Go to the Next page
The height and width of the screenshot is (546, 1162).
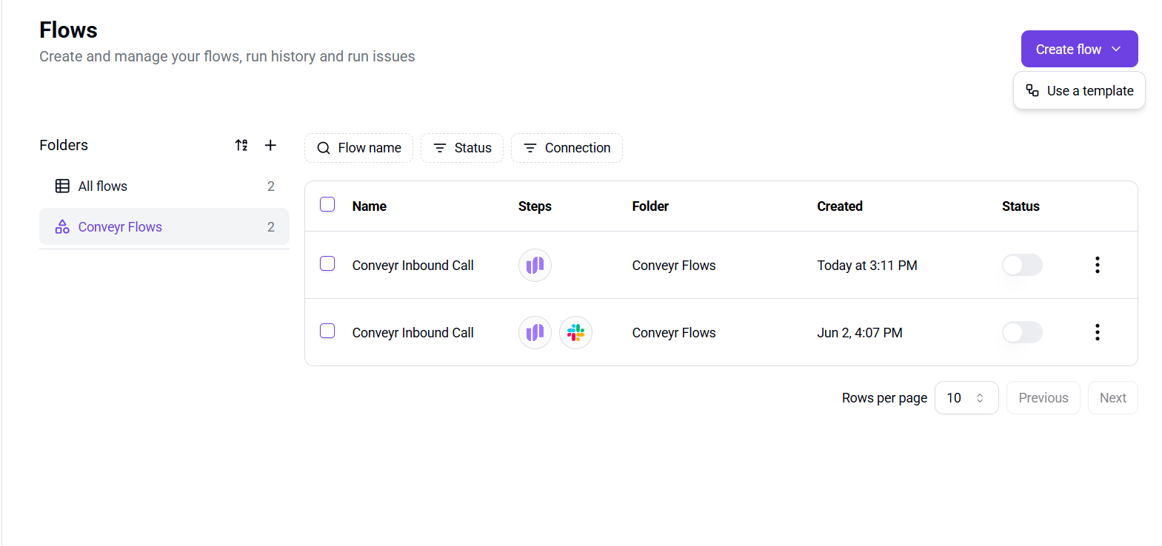[1112, 398]
